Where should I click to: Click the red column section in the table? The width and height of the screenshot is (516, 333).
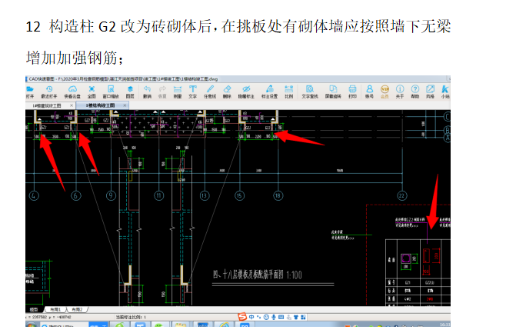[426, 256]
